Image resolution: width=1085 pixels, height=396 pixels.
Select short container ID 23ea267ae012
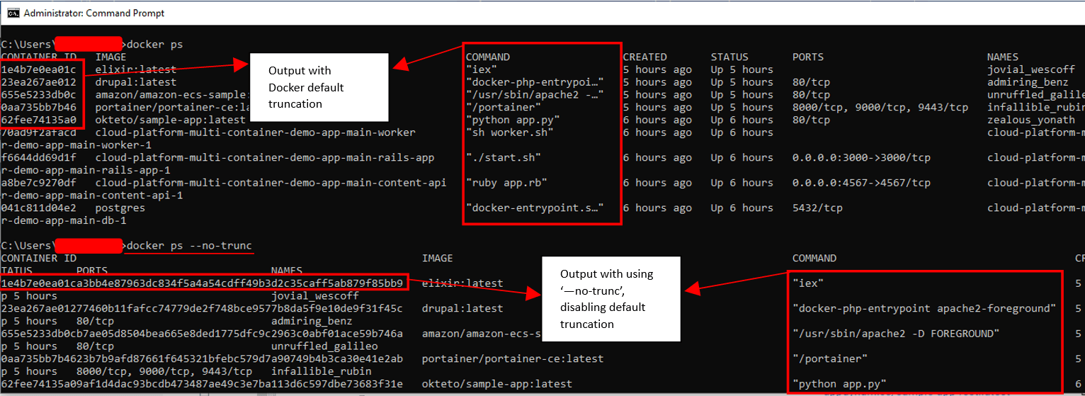pyautogui.click(x=39, y=82)
